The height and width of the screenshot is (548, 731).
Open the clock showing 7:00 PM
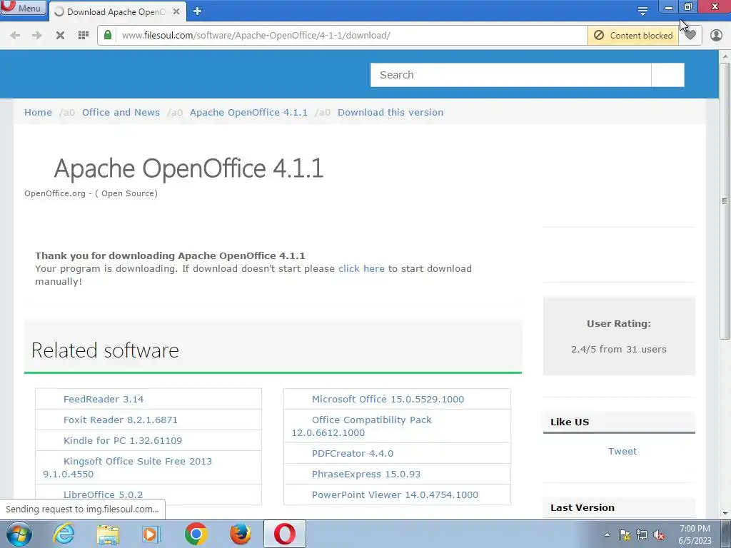point(695,534)
